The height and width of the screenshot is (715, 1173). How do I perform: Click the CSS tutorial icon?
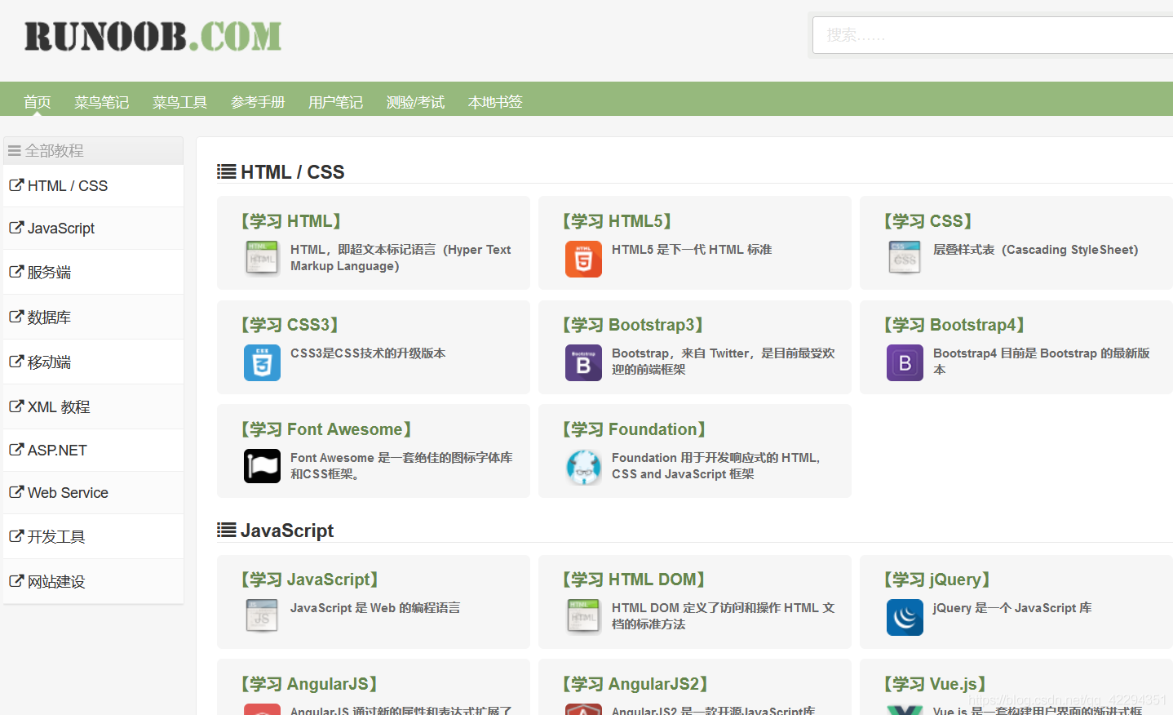pyautogui.click(x=905, y=258)
